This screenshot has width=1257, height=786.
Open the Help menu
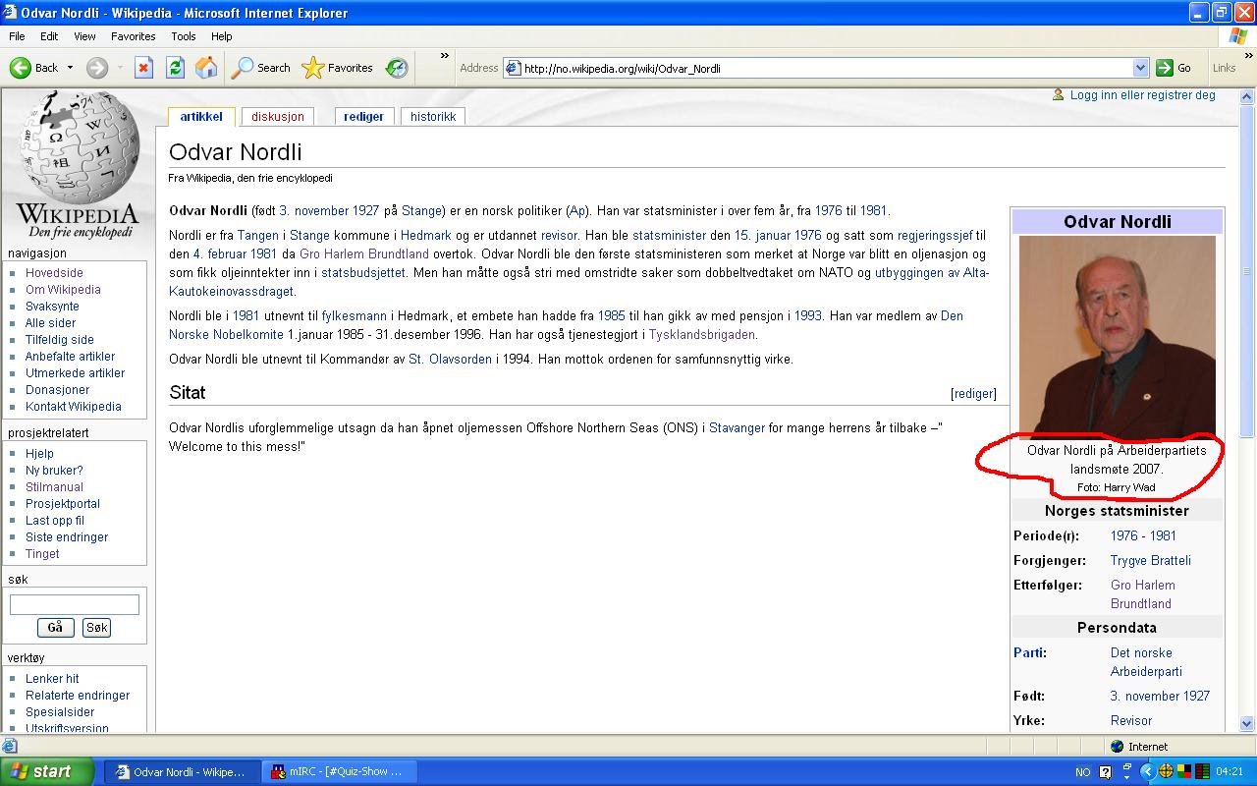(x=222, y=36)
